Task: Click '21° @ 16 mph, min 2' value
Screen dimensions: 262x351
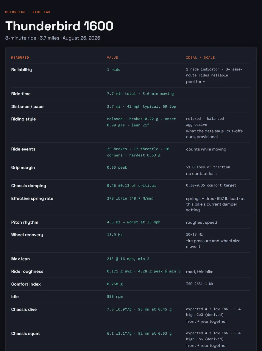Action: 128,259
